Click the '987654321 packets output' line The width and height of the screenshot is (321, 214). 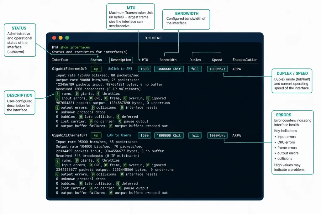(113, 103)
